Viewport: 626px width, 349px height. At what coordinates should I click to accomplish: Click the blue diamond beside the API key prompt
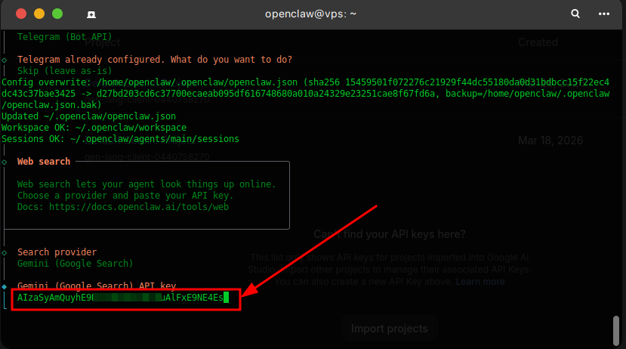point(5,286)
